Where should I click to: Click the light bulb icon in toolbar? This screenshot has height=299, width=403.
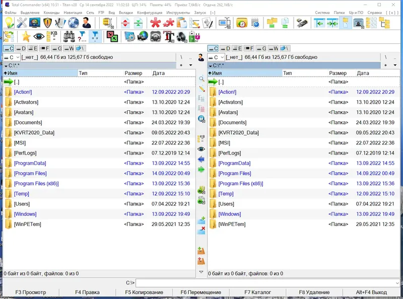point(9,23)
